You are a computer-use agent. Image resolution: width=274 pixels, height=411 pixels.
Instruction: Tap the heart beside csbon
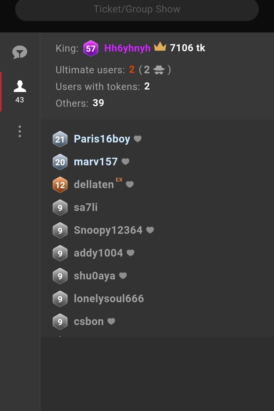pyautogui.click(x=111, y=321)
